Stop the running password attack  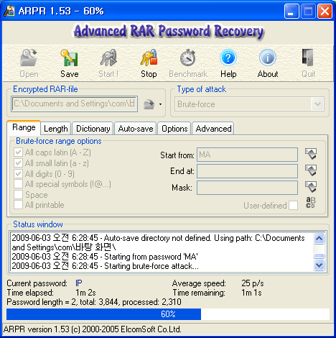click(149, 58)
